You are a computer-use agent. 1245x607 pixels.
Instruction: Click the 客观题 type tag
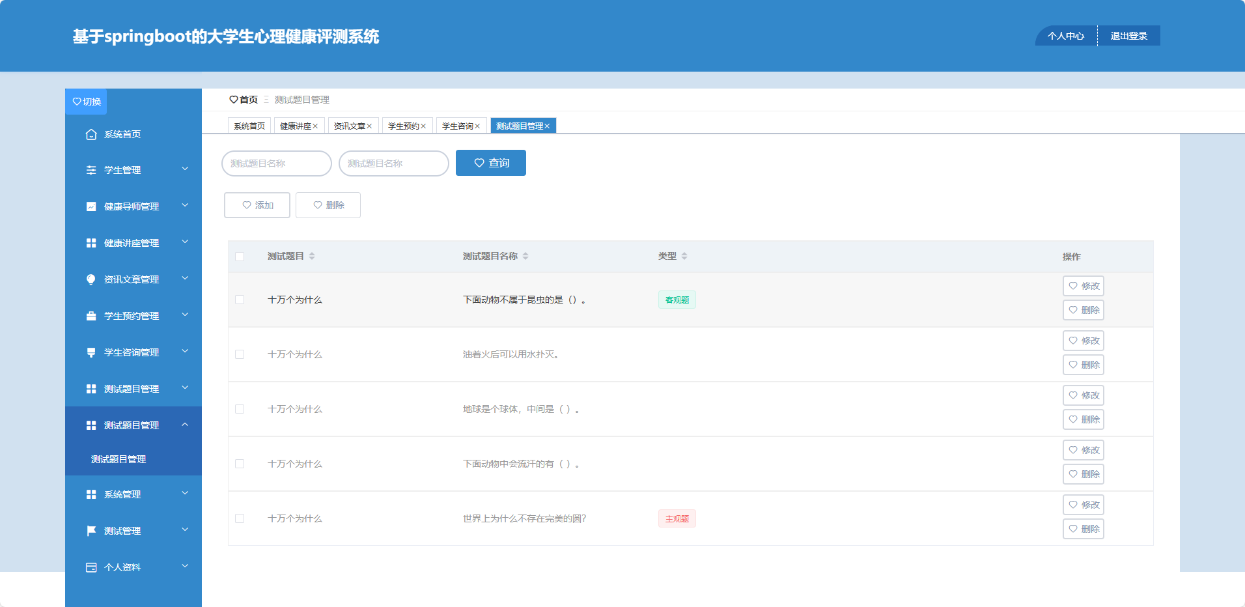click(677, 300)
